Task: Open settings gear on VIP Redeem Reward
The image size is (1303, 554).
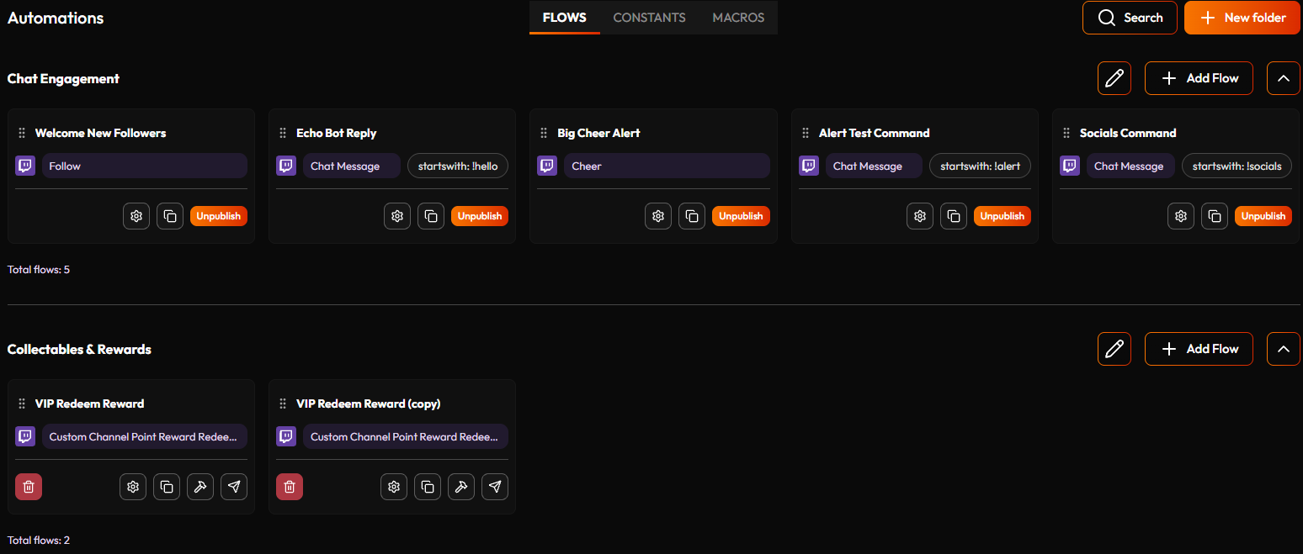Action: (133, 487)
